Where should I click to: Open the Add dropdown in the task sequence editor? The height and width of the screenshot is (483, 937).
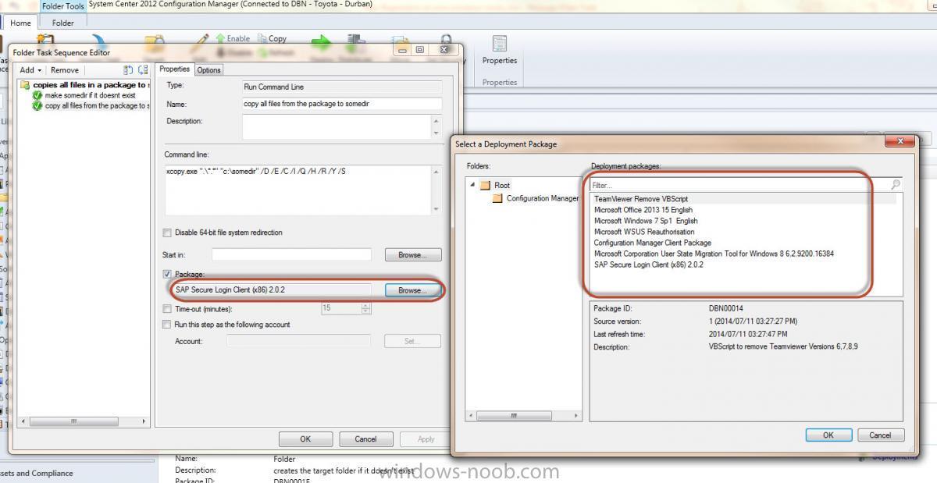click(30, 70)
